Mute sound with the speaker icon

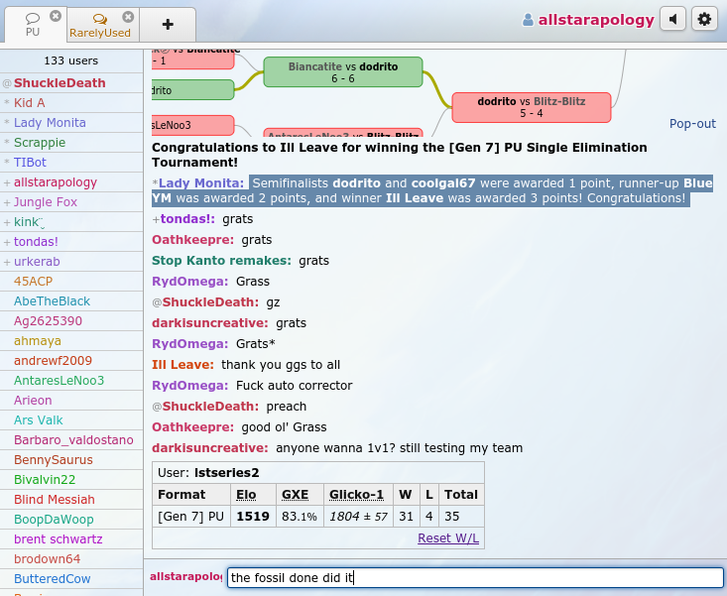[x=673, y=19]
